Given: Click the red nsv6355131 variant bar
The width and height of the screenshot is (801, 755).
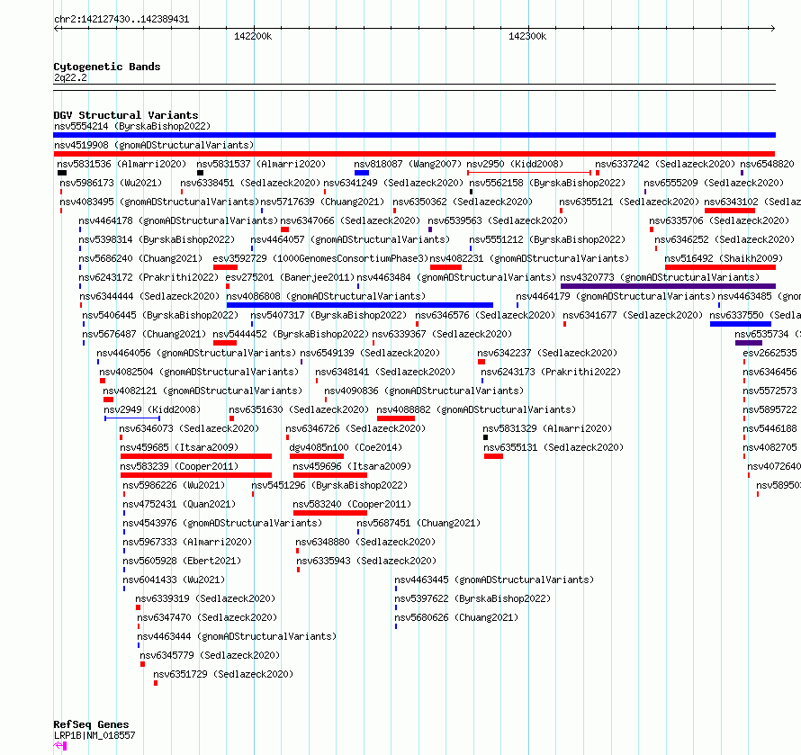Looking at the screenshot, I should [493, 456].
